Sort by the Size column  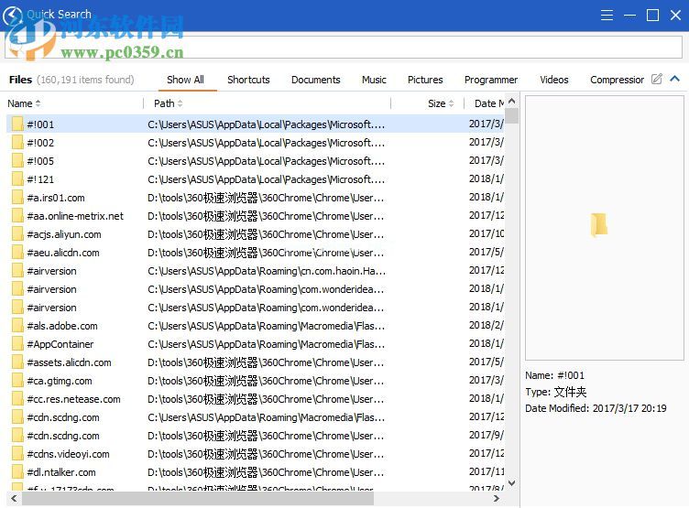pos(441,103)
